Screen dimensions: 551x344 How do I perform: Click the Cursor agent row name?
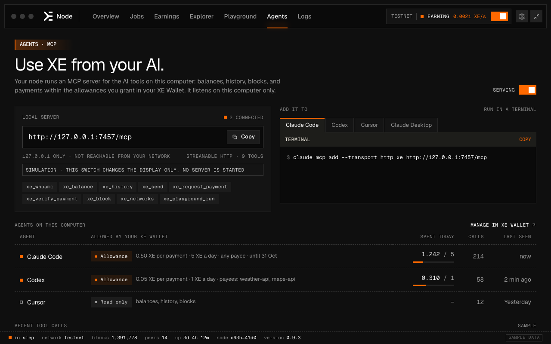(x=36, y=302)
